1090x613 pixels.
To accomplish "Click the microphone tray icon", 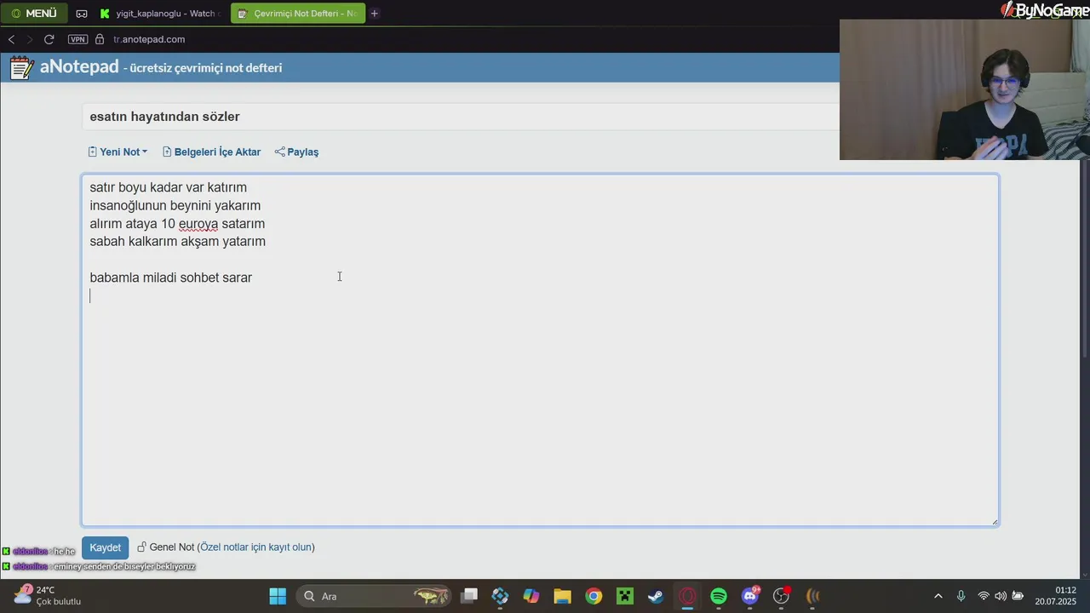I will (x=961, y=596).
